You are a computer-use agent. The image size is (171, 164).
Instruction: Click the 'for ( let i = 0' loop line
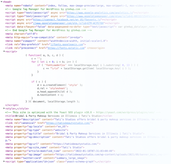54,62
